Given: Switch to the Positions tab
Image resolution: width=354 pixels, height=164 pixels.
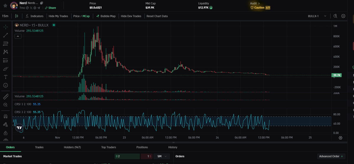Looking at the screenshot, I should tap(142, 147).
